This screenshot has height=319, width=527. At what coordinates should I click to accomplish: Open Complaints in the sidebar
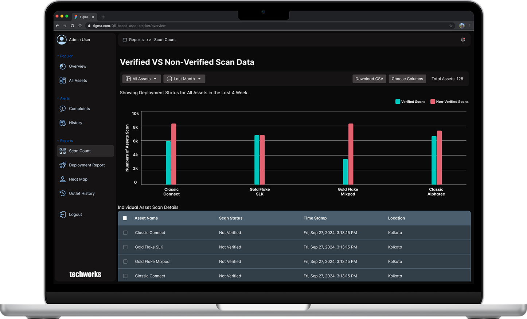point(79,109)
